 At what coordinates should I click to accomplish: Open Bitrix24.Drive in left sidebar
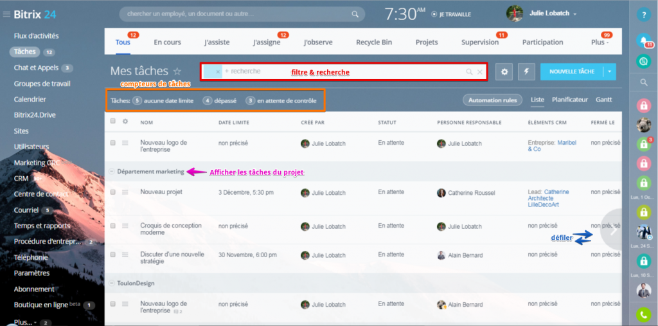pyautogui.click(x=35, y=115)
